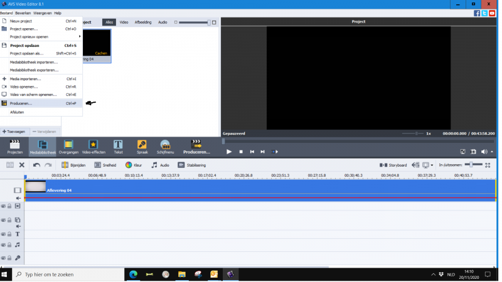
Task: Adjust the In-/uitzoomen timeline zoom slider
Action: click(476, 165)
